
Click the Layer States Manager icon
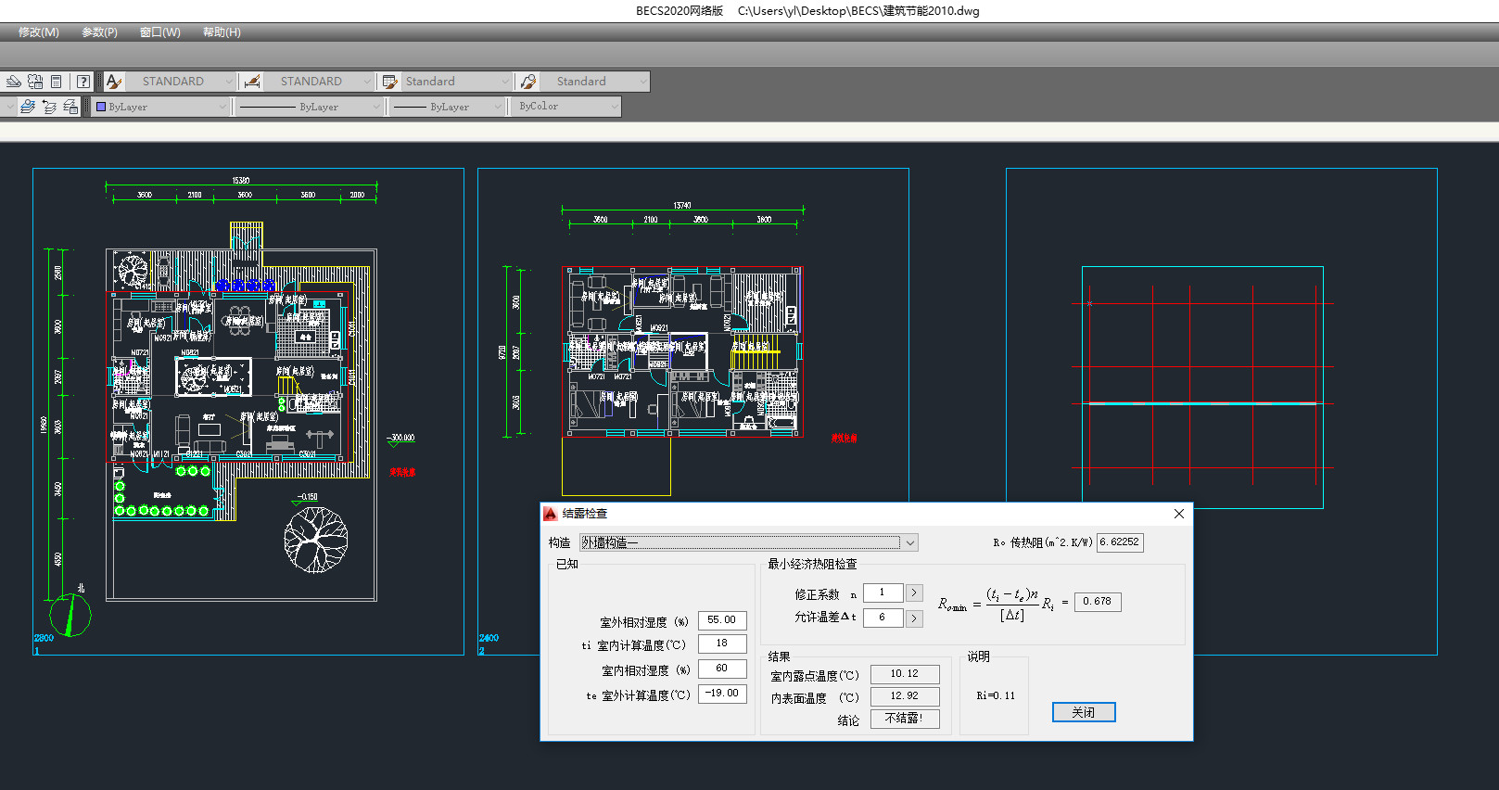tap(70, 107)
